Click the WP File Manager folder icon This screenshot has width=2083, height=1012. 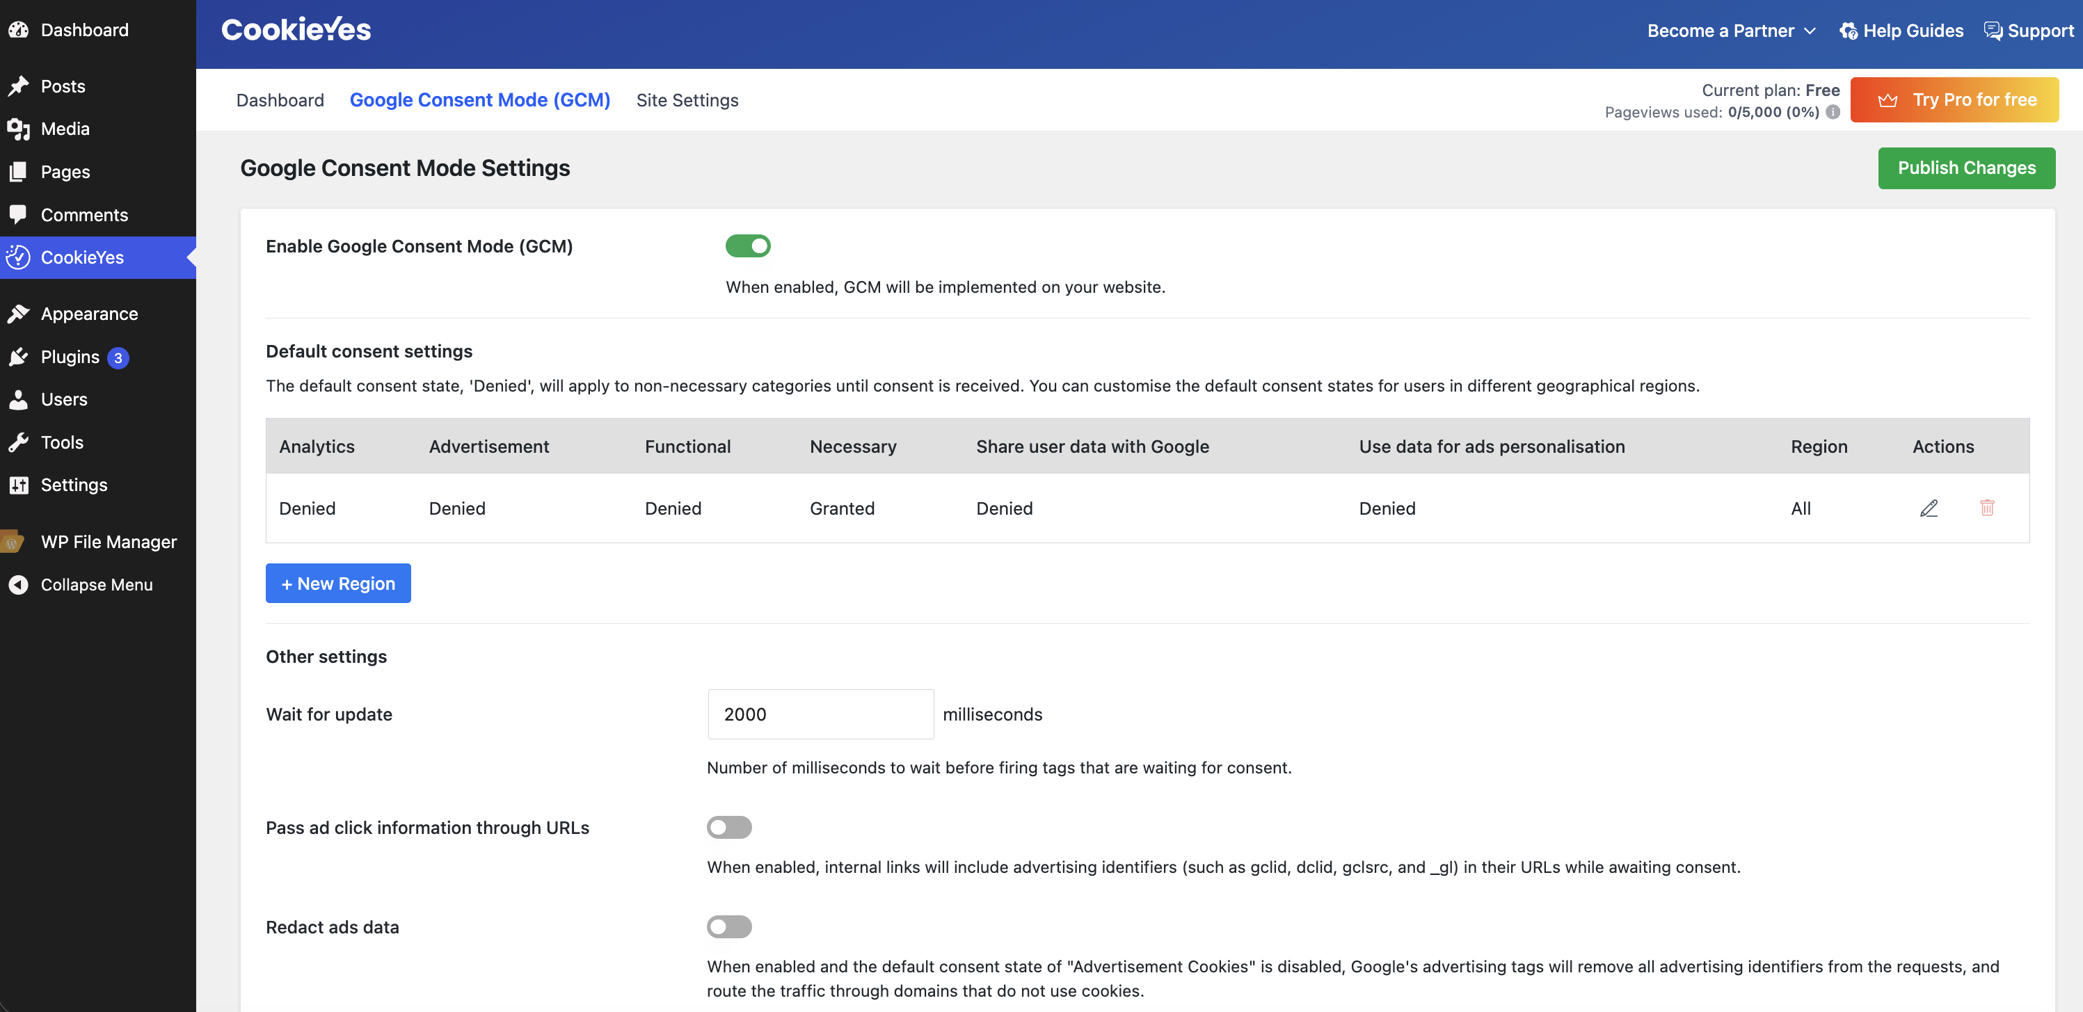click(12, 542)
